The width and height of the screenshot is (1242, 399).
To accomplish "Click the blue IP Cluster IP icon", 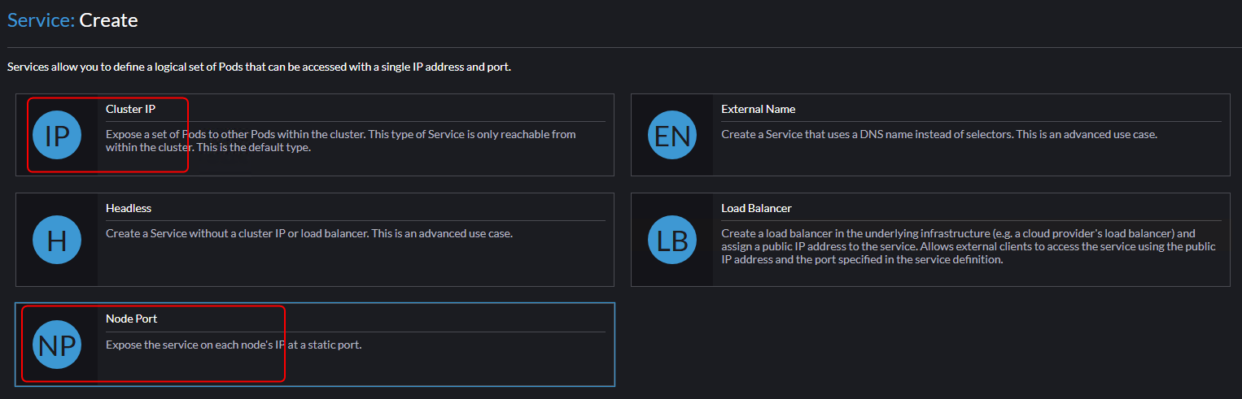I will click(x=57, y=135).
